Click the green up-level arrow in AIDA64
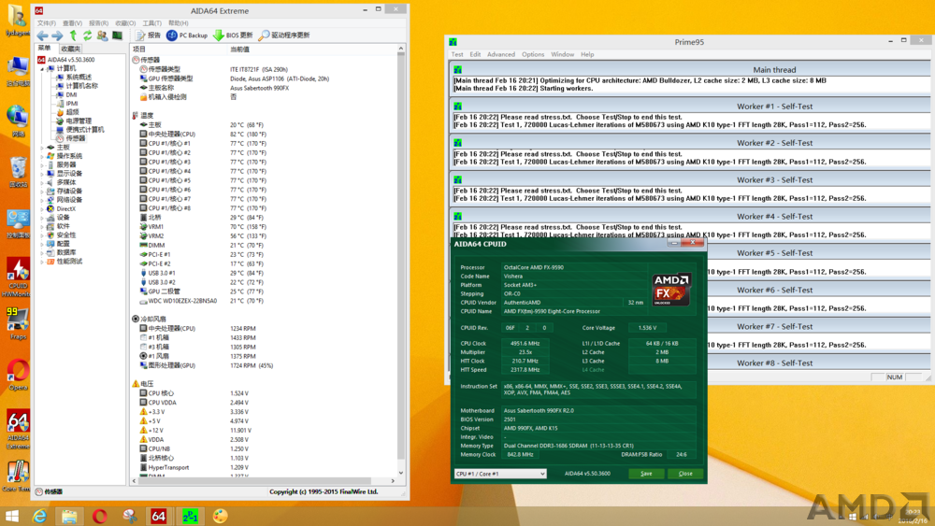935x526 pixels. [73, 36]
